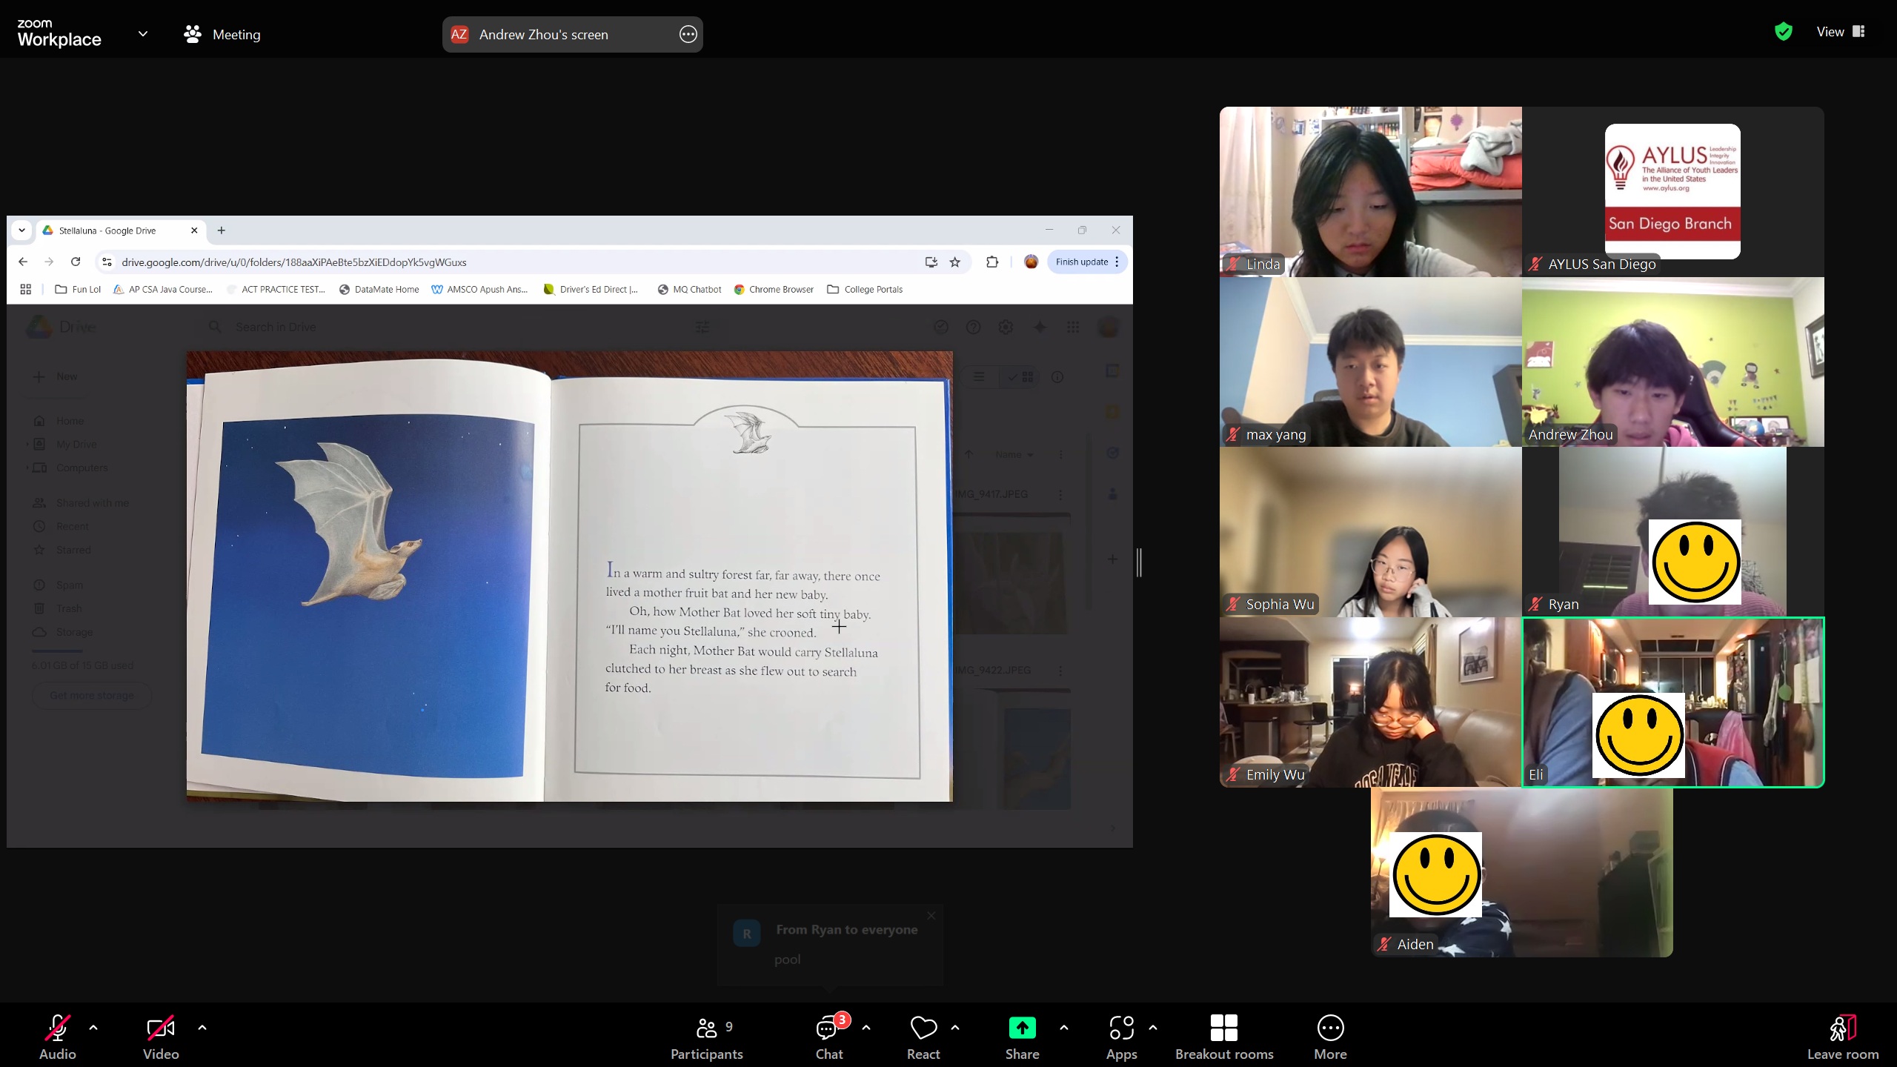Open Driver's Ed Direct bookmark
Screen dimensions: 1897x1067
pyautogui.click(x=591, y=290)
